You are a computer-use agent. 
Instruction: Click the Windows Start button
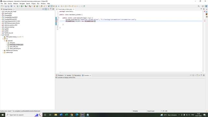(3, 115)
